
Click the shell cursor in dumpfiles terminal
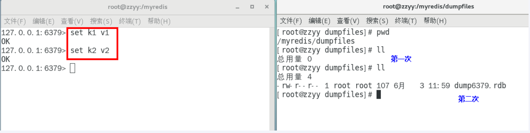[379, 94]
